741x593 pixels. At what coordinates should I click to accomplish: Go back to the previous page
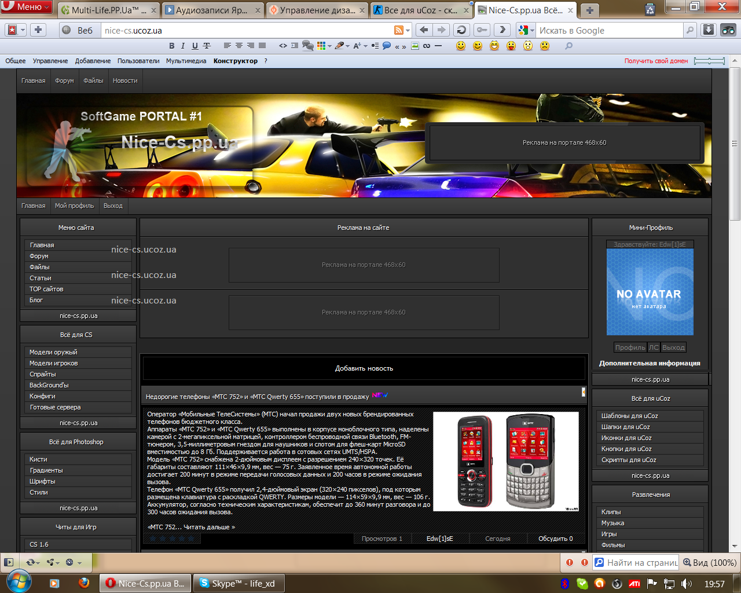tap(424, 30)
